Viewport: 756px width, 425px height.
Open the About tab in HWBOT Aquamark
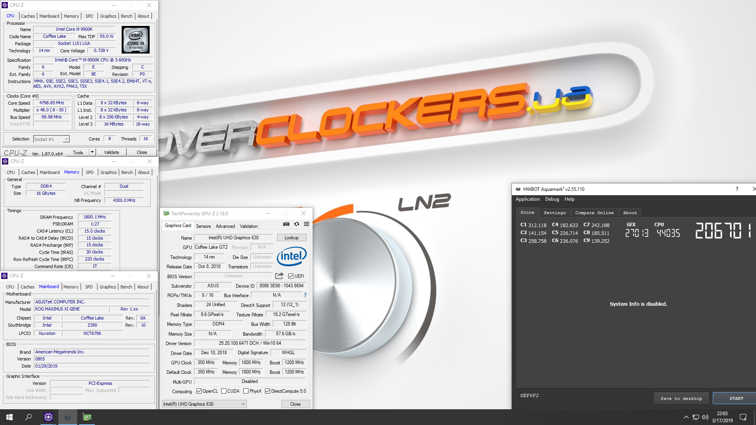tap(630, 213)
